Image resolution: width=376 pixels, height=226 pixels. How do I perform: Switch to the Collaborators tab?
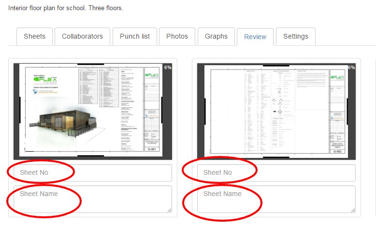tap(82, 36)
